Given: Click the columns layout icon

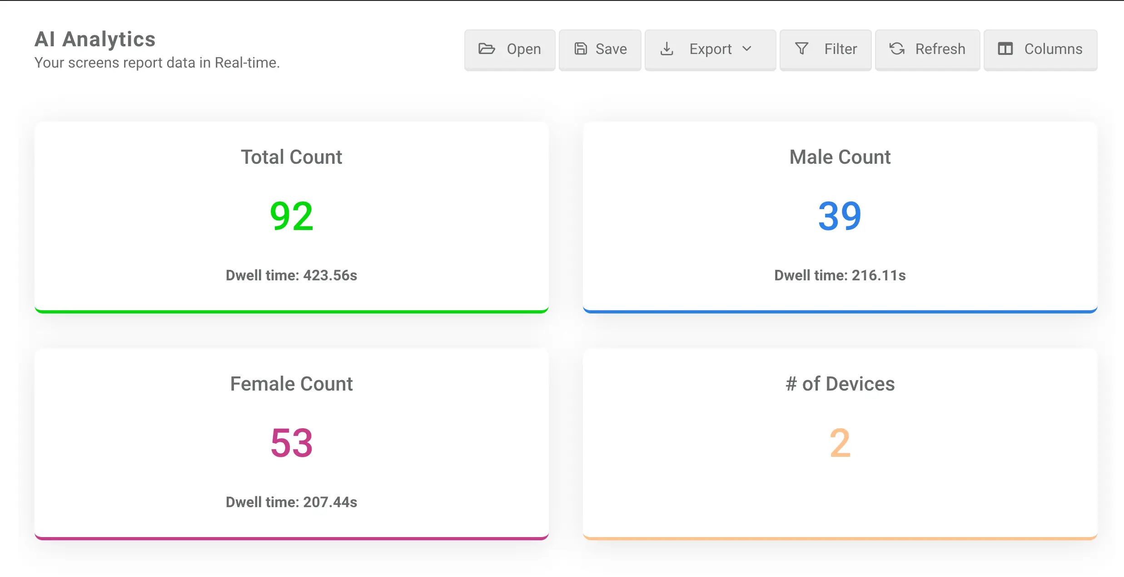Looking at the screenshot, I should coord(1005,49).
